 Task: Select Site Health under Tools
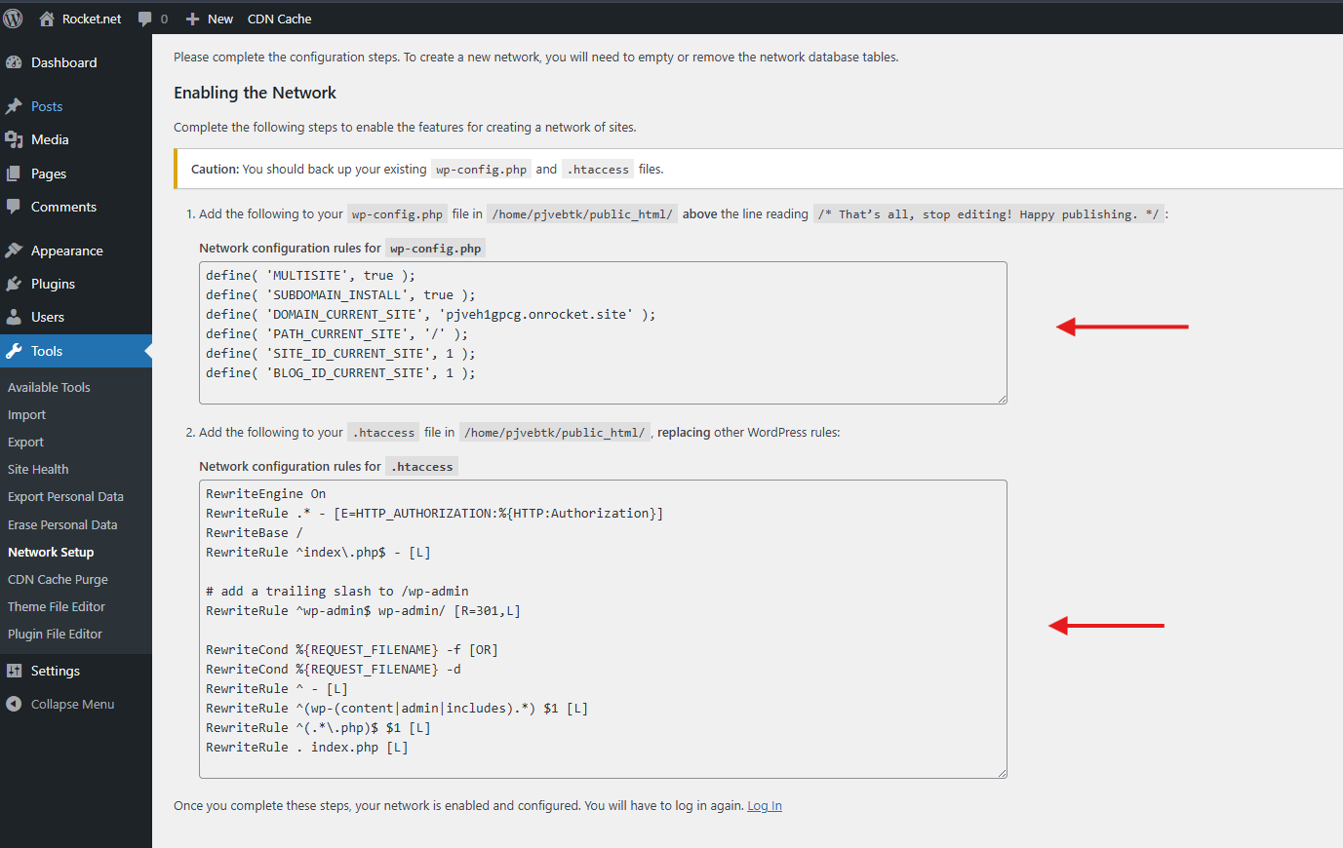coord(38,469)
